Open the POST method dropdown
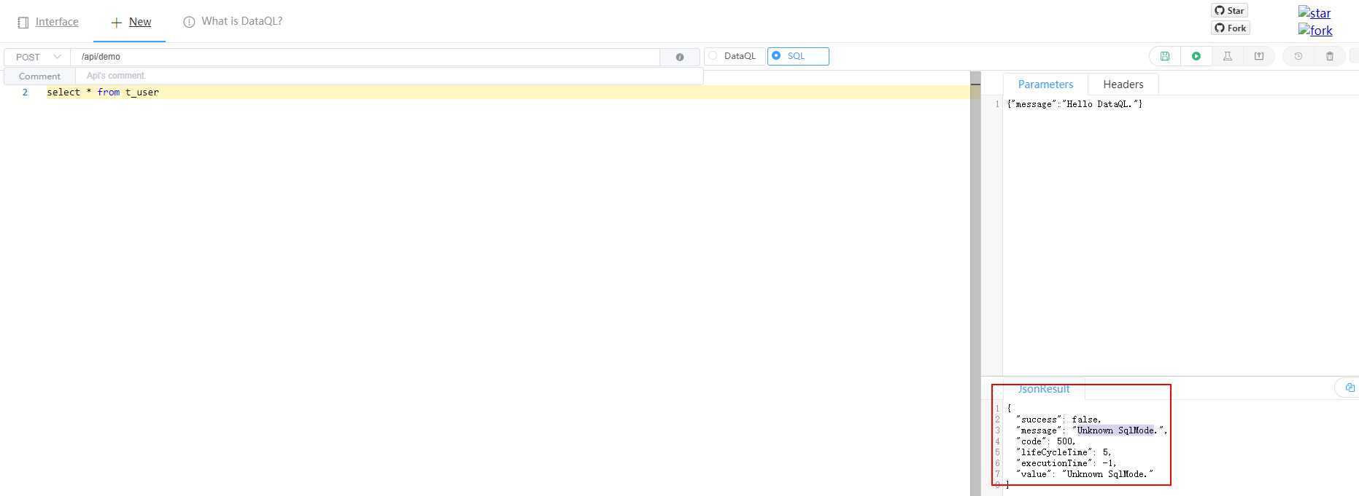 [37, 57]
